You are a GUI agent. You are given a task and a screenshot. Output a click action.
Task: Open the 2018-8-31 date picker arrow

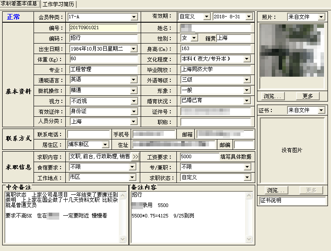249,17
